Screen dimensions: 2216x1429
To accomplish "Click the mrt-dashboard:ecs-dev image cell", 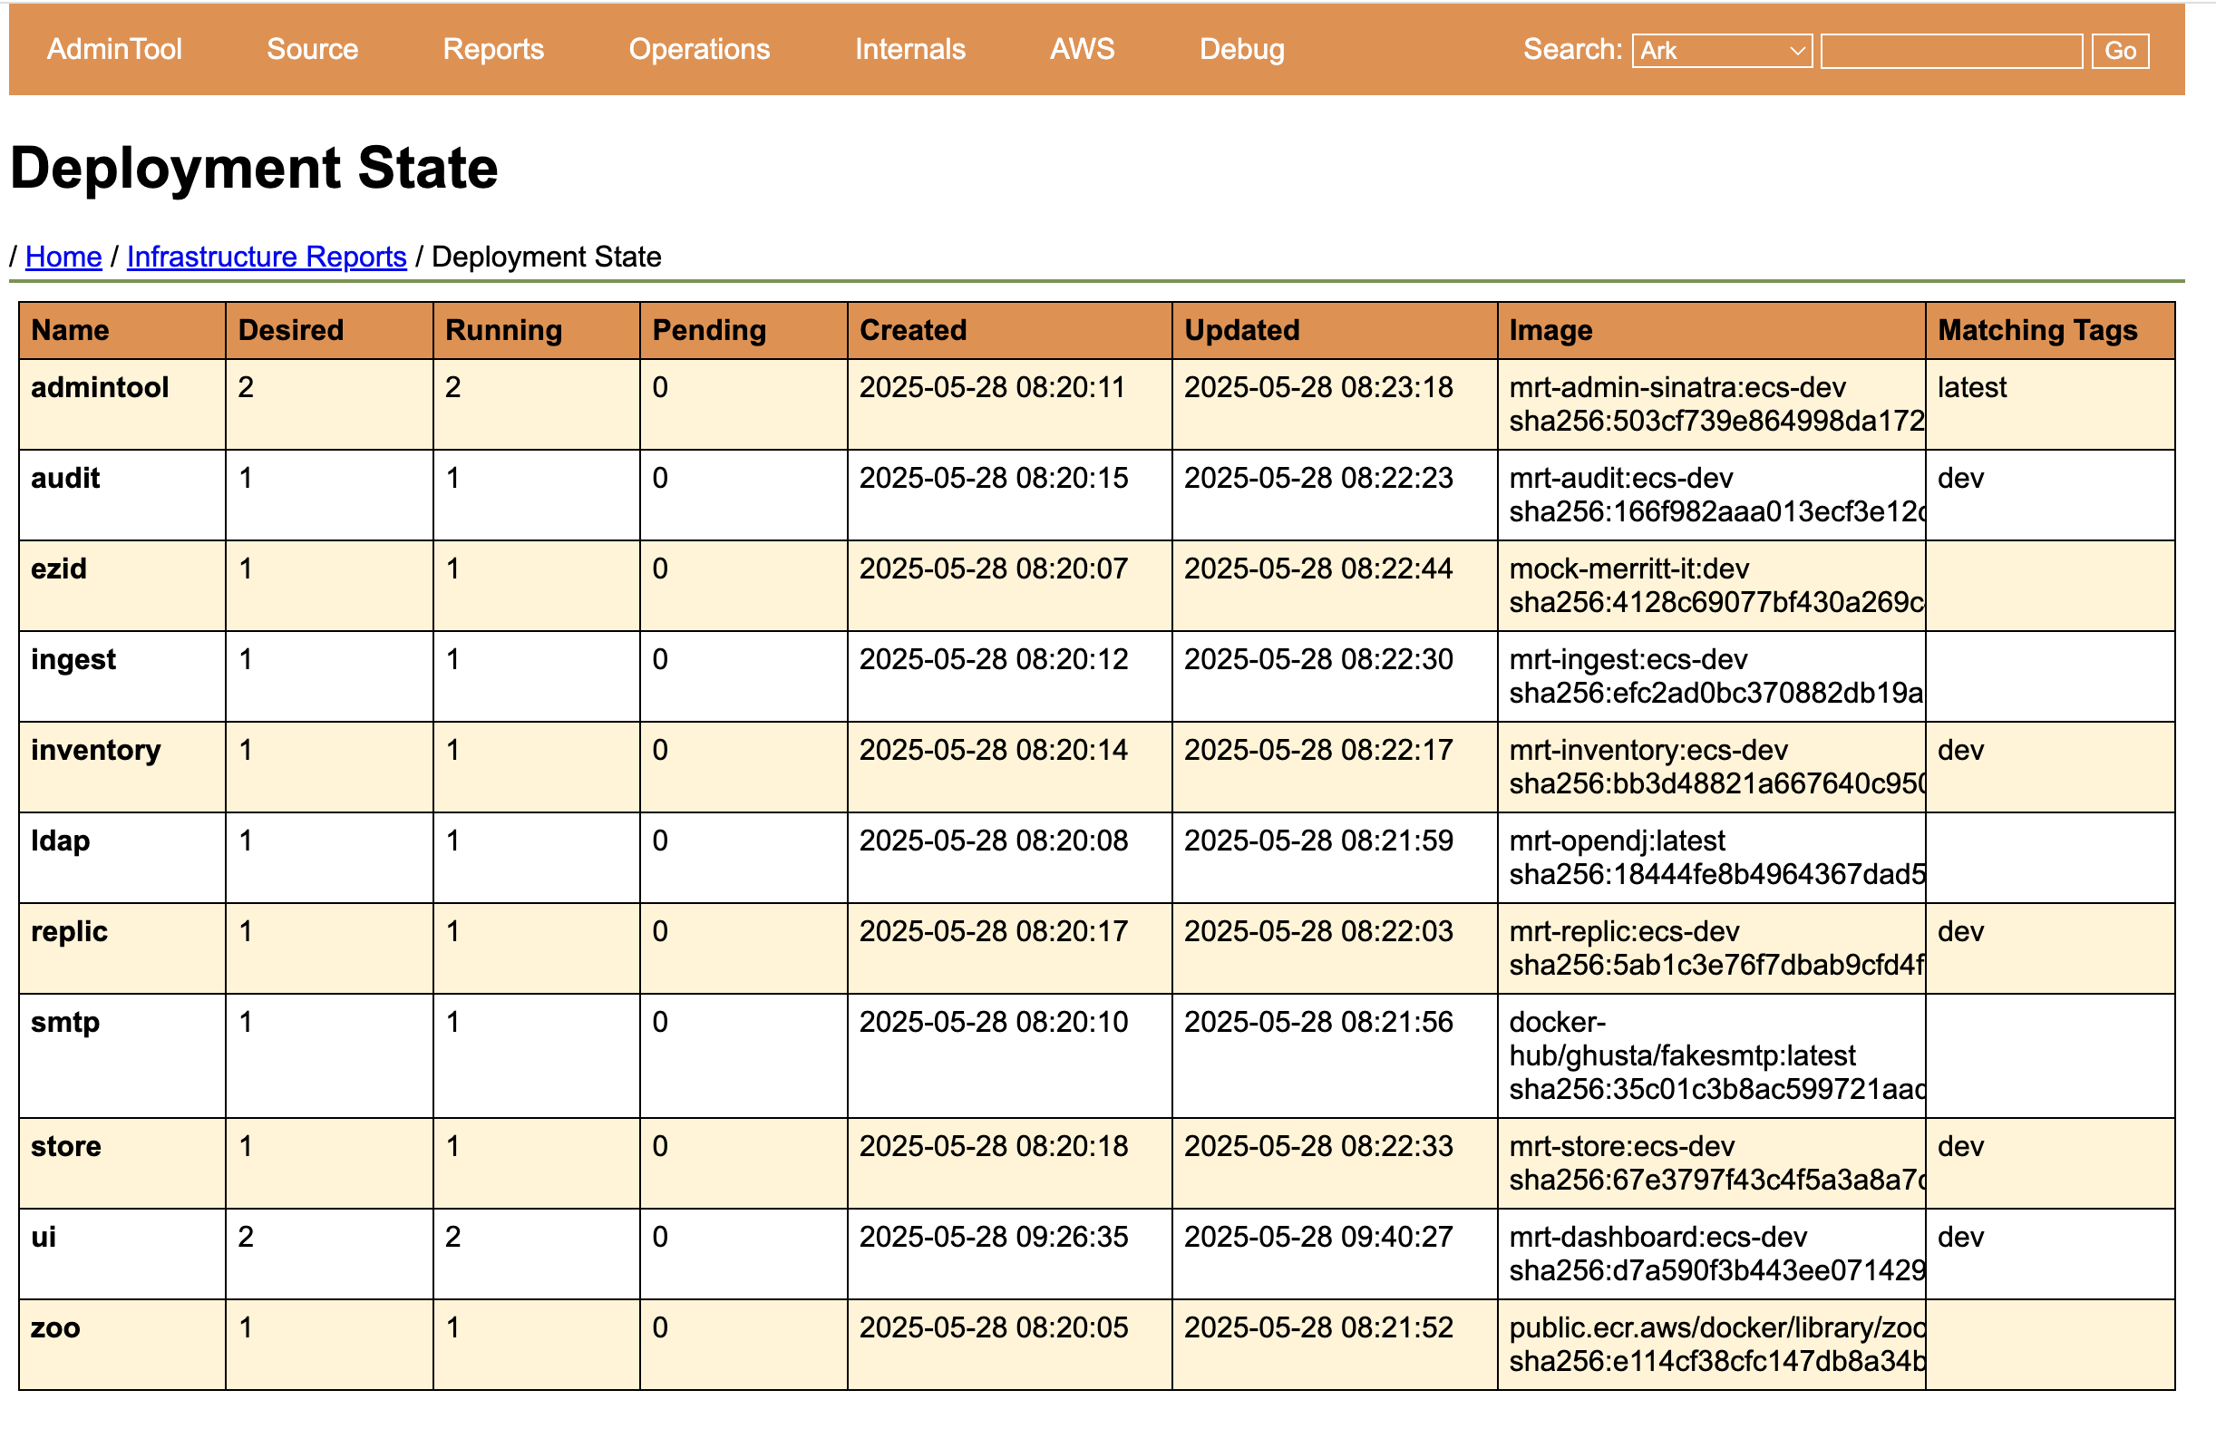I will 1711,1254.
